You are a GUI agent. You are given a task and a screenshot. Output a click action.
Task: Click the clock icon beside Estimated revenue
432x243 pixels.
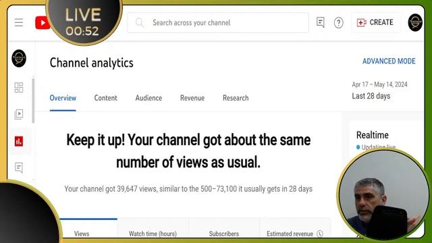pos(320,234)
